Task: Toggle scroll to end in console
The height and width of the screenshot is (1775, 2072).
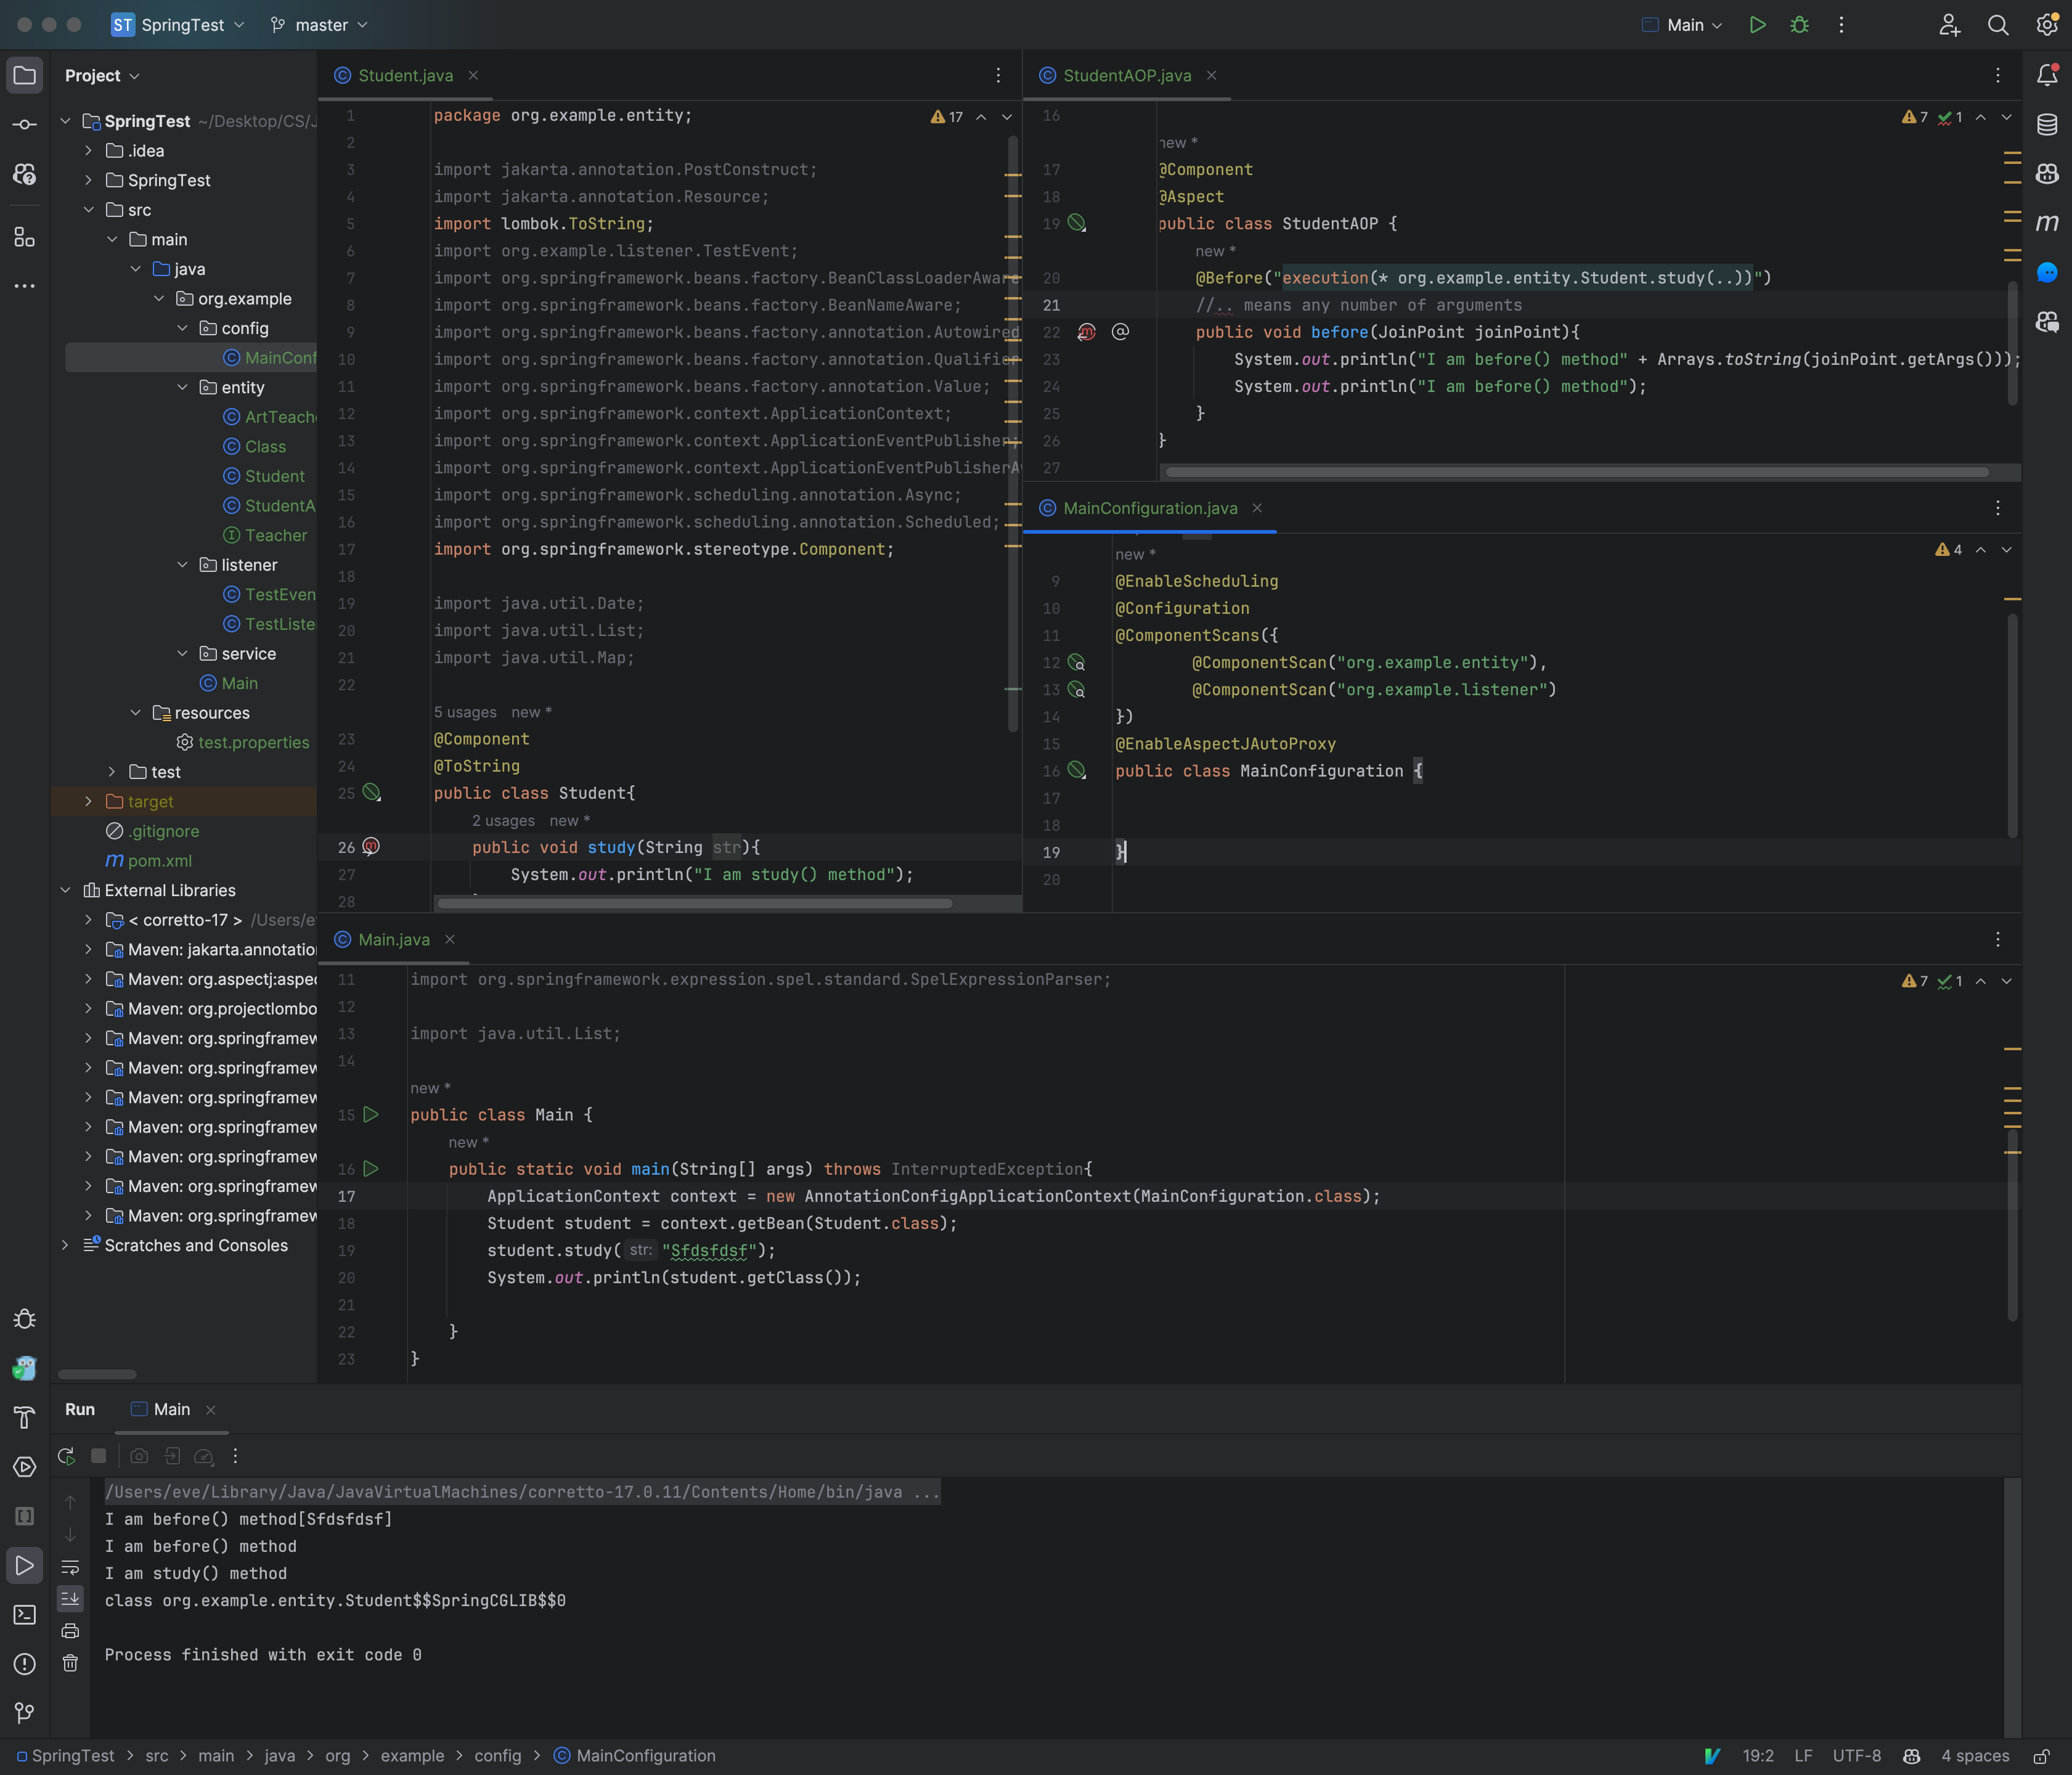Action: coord(70,1599)
